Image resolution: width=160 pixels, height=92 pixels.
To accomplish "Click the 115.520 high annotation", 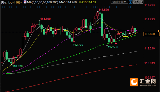I will coord(104,10).
